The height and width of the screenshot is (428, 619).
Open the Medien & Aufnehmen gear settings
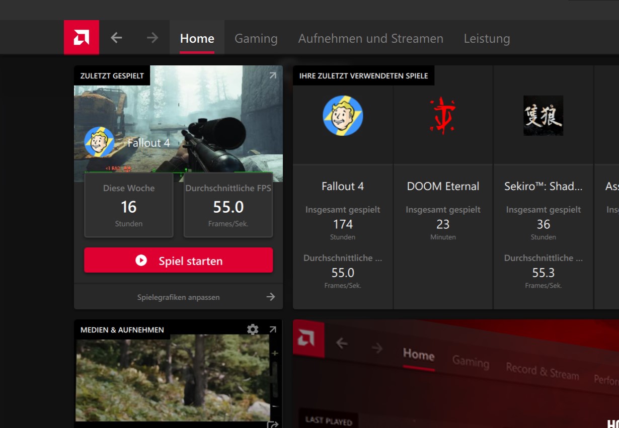pyautogui.click(x=253, y=329)
